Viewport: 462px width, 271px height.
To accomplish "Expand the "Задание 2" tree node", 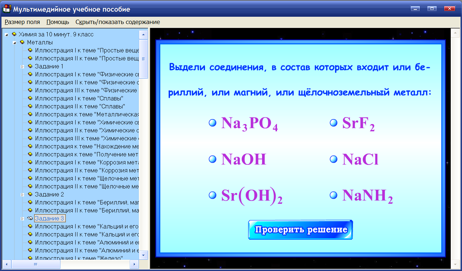I will 23,194.
